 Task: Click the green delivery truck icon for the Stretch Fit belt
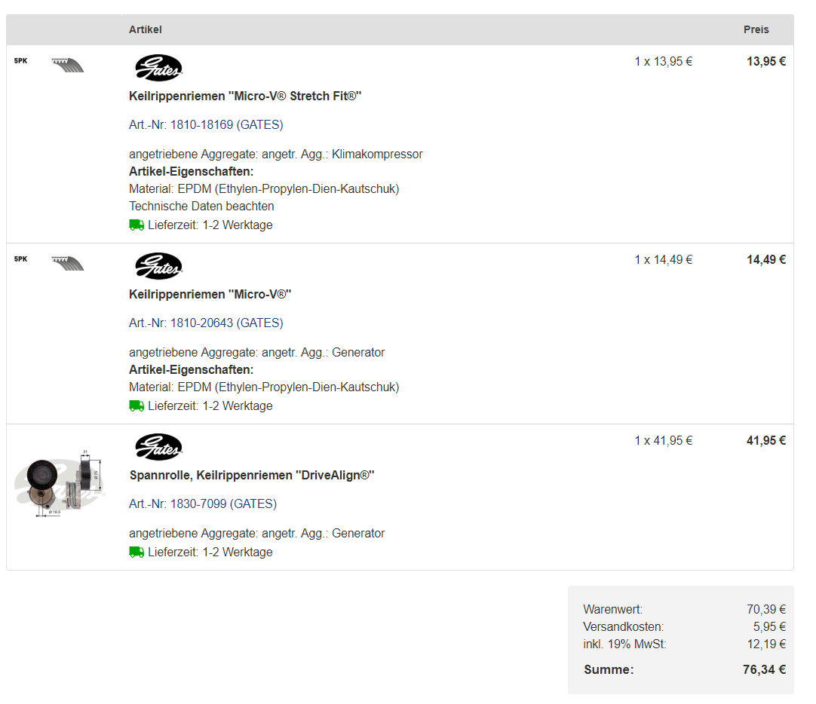[137, 225]
